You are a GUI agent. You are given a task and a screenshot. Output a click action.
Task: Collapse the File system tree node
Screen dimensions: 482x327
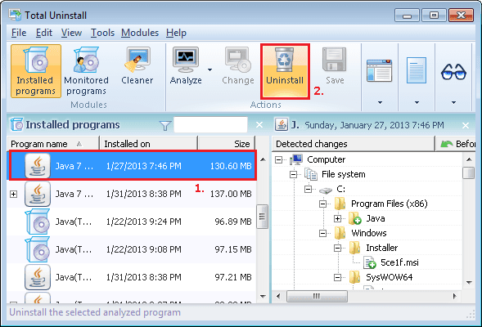point(293,174)
